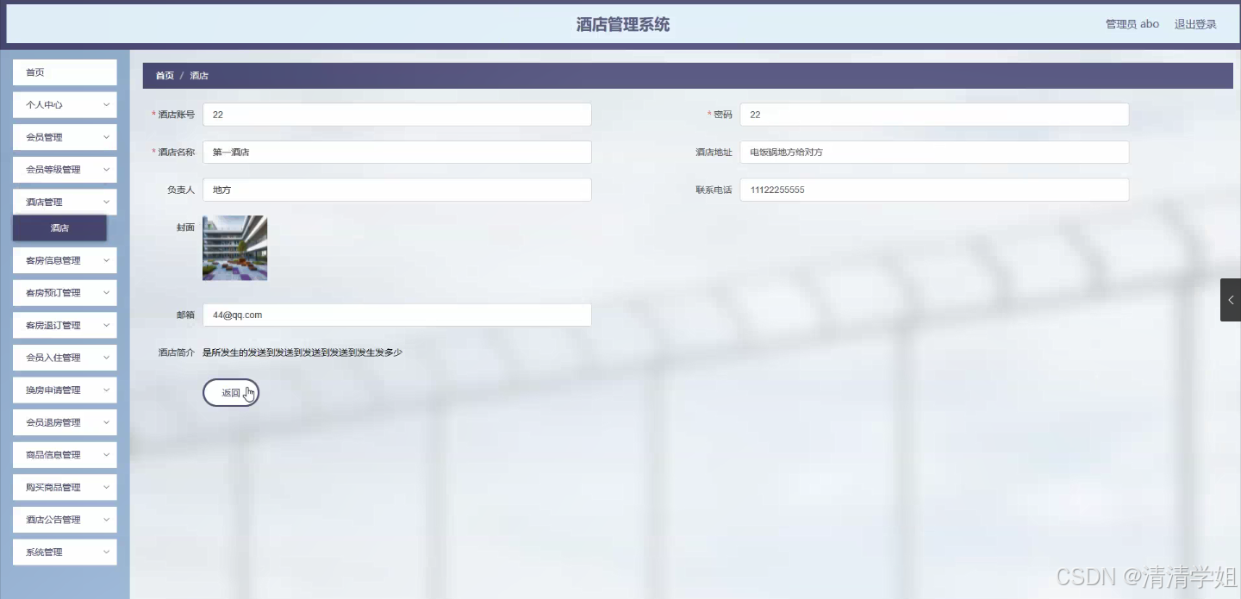The width and height of the screenshot is (1241, 599).
Task: Select 酒店 under 酒店管理
Action: pos(59,228)
